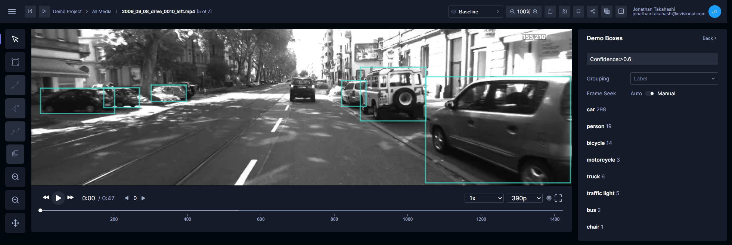Click the 0:00 current time display
This screenshot has width=732, height=245.
click(x=89, y=198)
